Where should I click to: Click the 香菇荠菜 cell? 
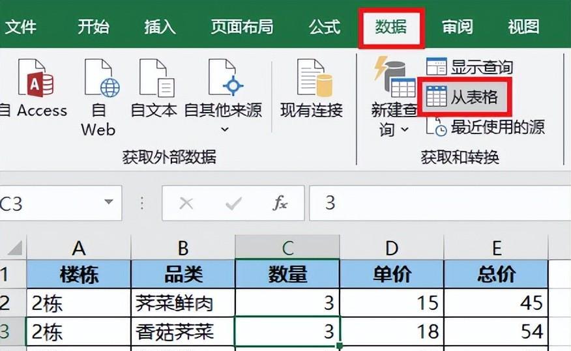183,331
